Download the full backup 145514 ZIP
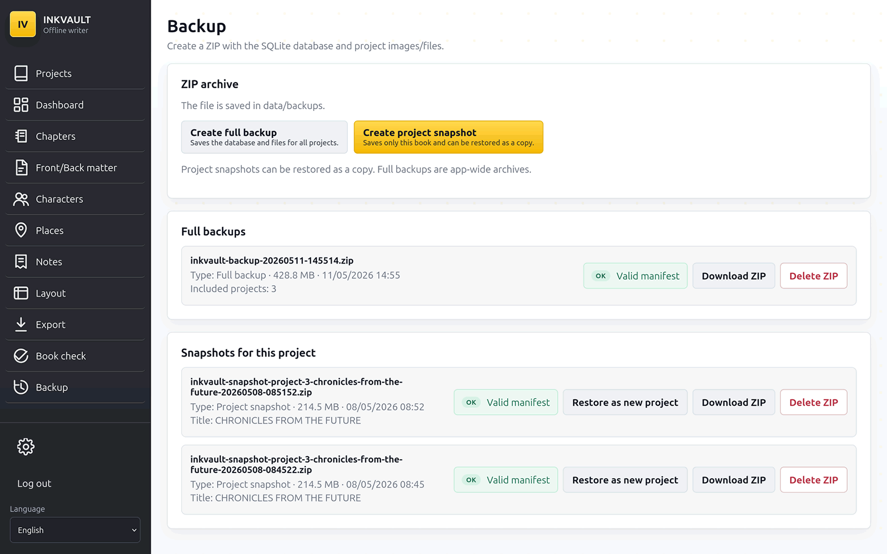 (x=734, y=275)
